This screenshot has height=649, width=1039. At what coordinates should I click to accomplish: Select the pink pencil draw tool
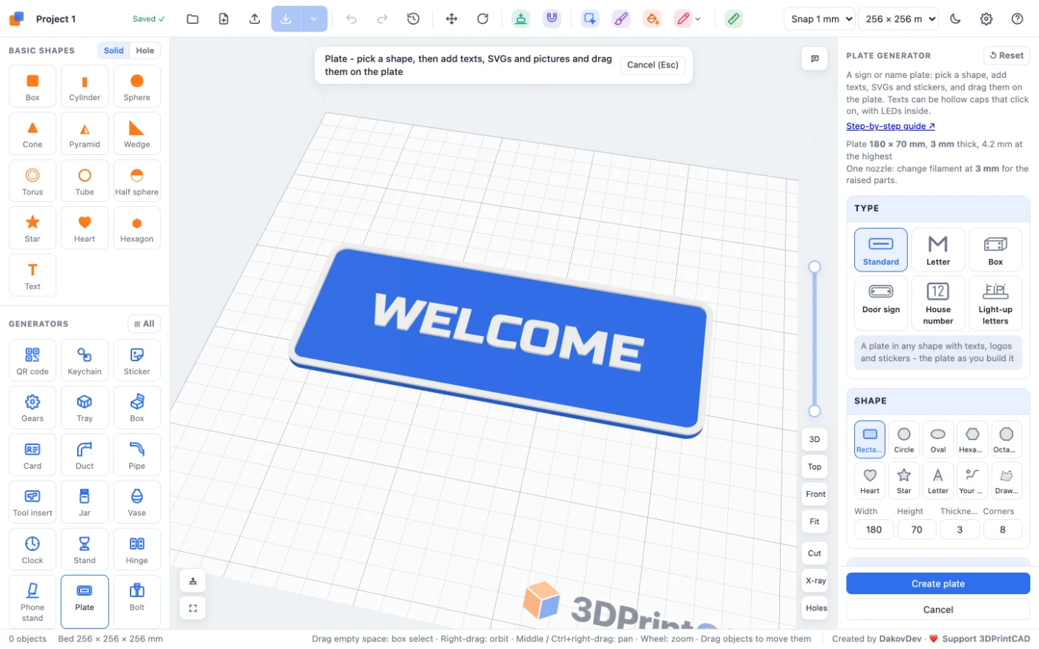(x=683, y=19)
